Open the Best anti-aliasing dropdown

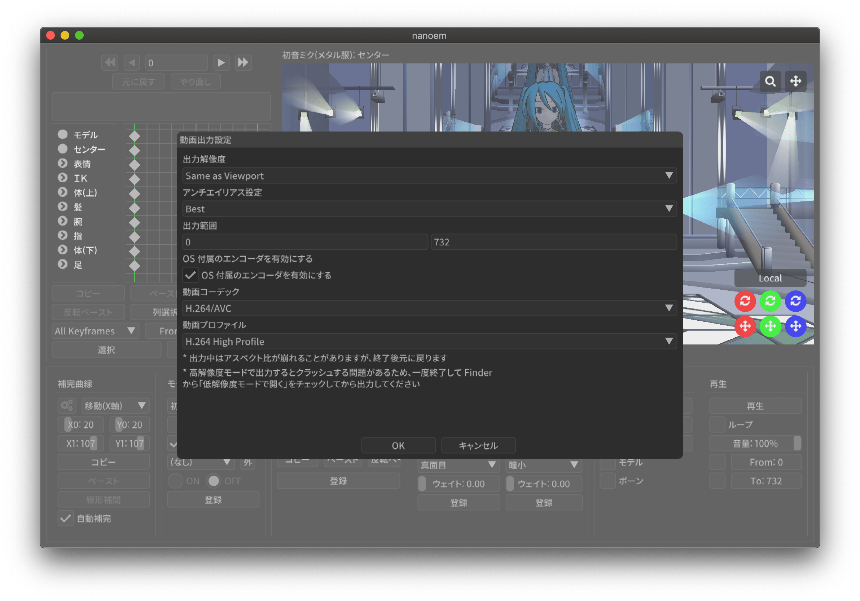(x=429, y=209)
